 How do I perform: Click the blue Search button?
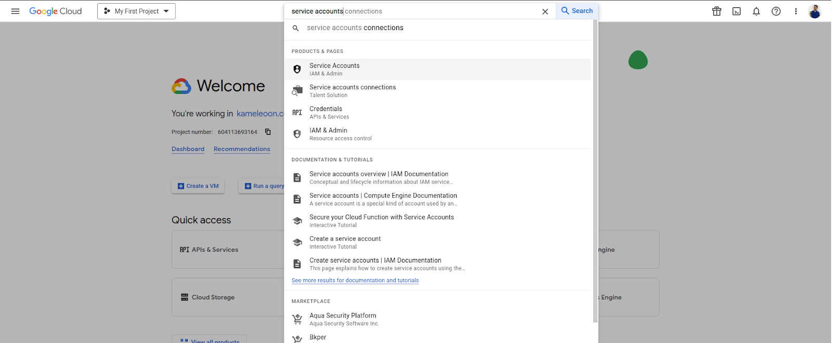[577, 11]
